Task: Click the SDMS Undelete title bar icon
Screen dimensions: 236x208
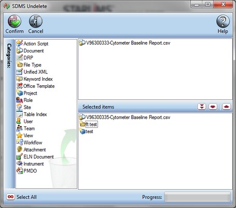Action: click(7, 6)
